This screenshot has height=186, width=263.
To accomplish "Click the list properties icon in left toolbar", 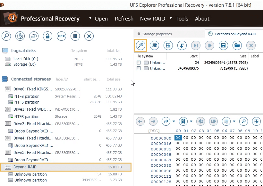I will coord(75,36).
